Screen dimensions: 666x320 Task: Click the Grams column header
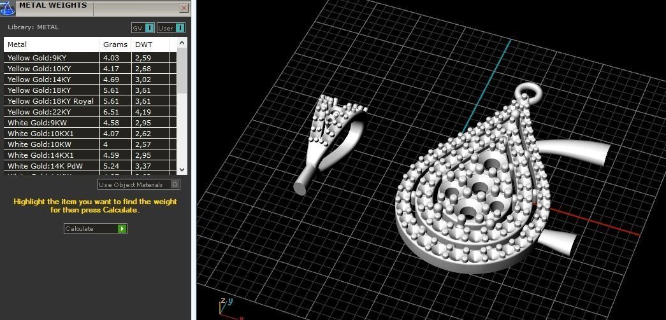(x=115, y=45)
